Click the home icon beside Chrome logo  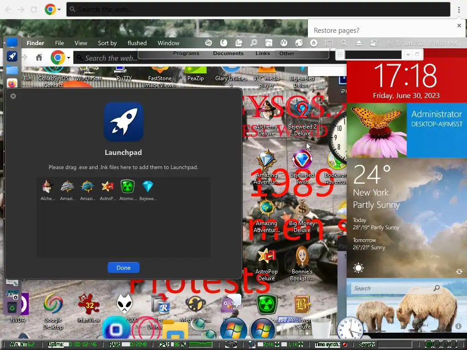point(39,57)
